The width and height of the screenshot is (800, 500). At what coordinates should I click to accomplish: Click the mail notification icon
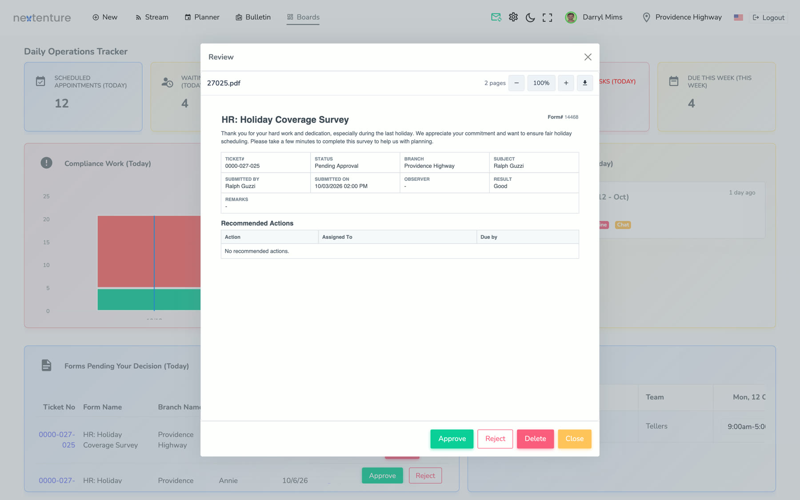click(496, 17)
